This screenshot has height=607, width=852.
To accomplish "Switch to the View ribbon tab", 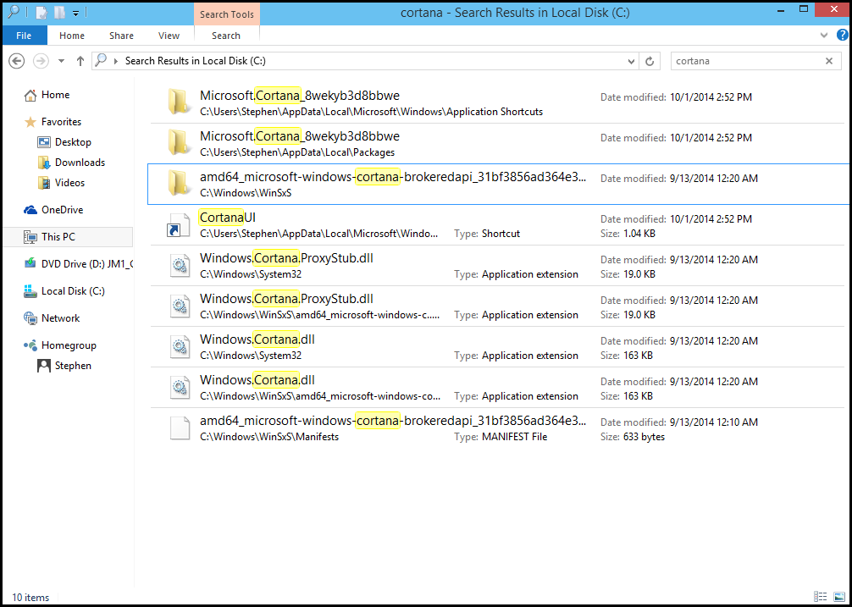I will coord(169,36).
